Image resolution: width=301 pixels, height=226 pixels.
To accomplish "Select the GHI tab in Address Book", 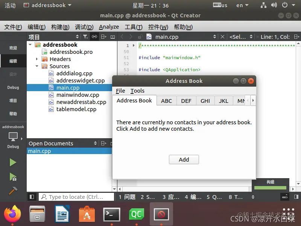I will 205,101.
